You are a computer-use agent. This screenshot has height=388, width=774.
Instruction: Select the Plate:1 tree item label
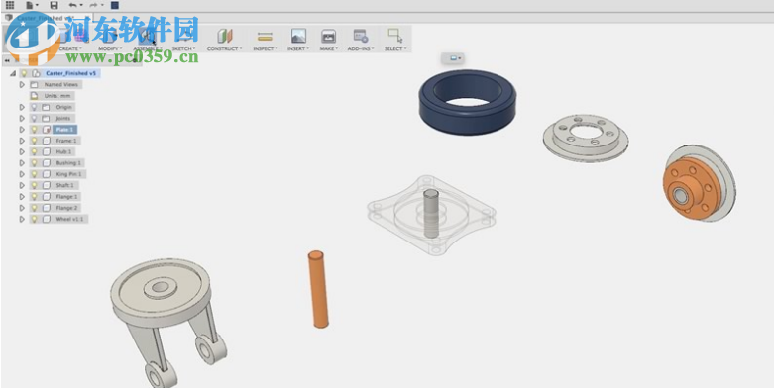click(x=65, y=130)
